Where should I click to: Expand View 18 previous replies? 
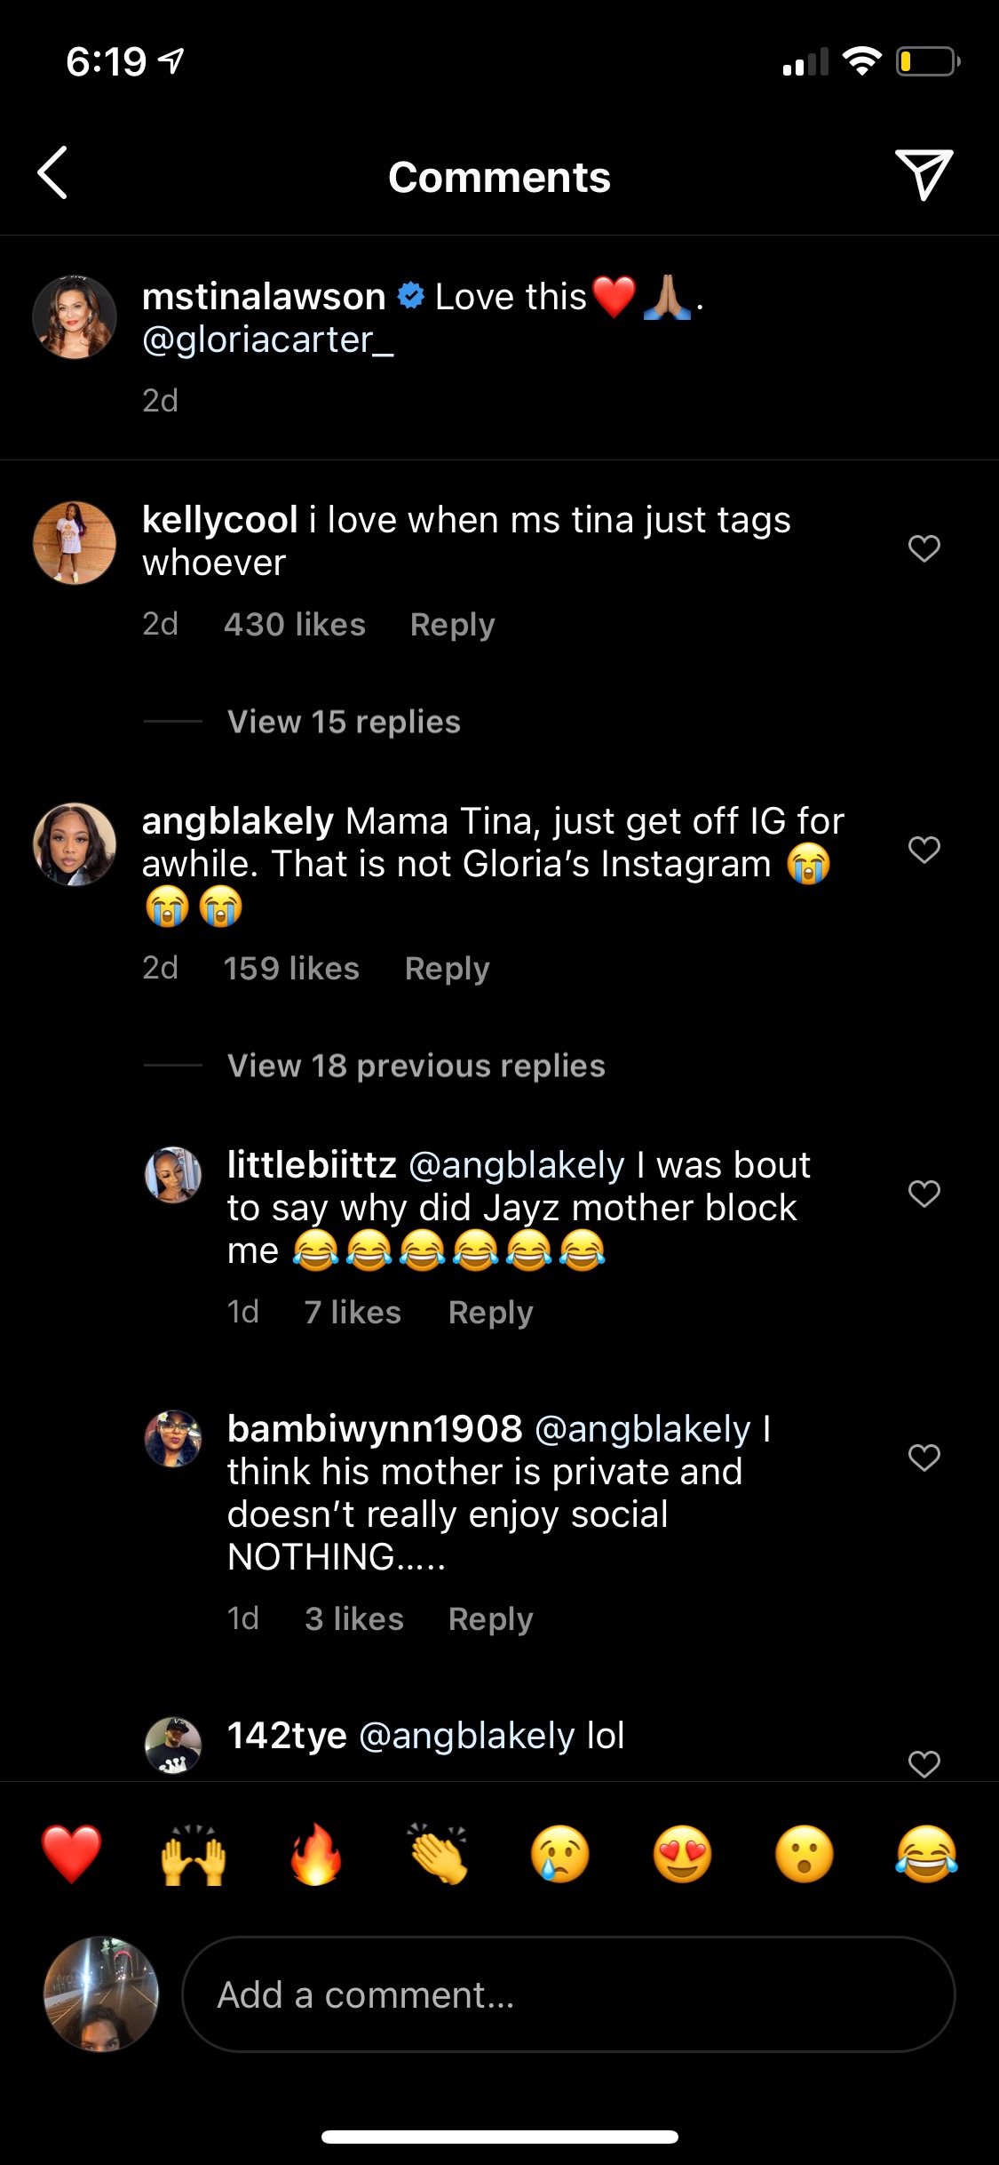click(416, 1066)
